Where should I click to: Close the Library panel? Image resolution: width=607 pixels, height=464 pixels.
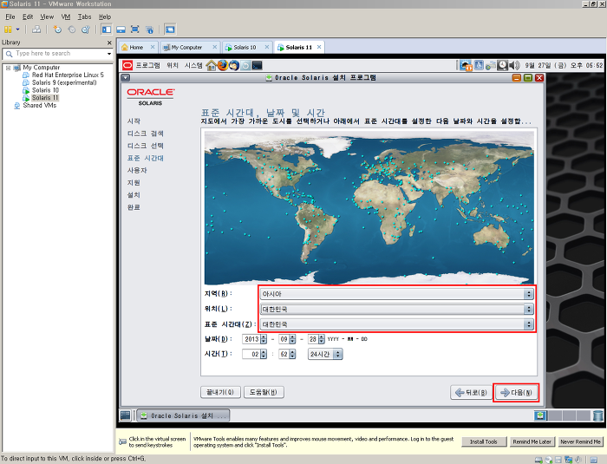[x=109, y=42]
